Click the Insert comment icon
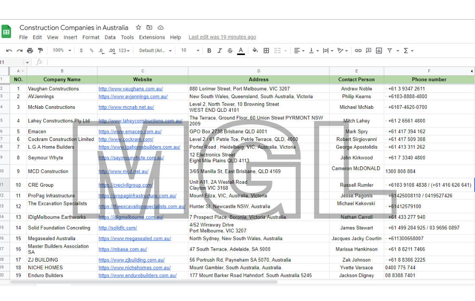475x301 pixels. pyautogui.click(x=368, y=50)
